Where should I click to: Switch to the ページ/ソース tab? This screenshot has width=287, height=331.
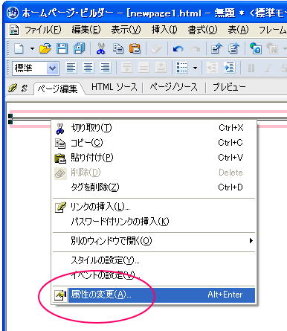174,87
